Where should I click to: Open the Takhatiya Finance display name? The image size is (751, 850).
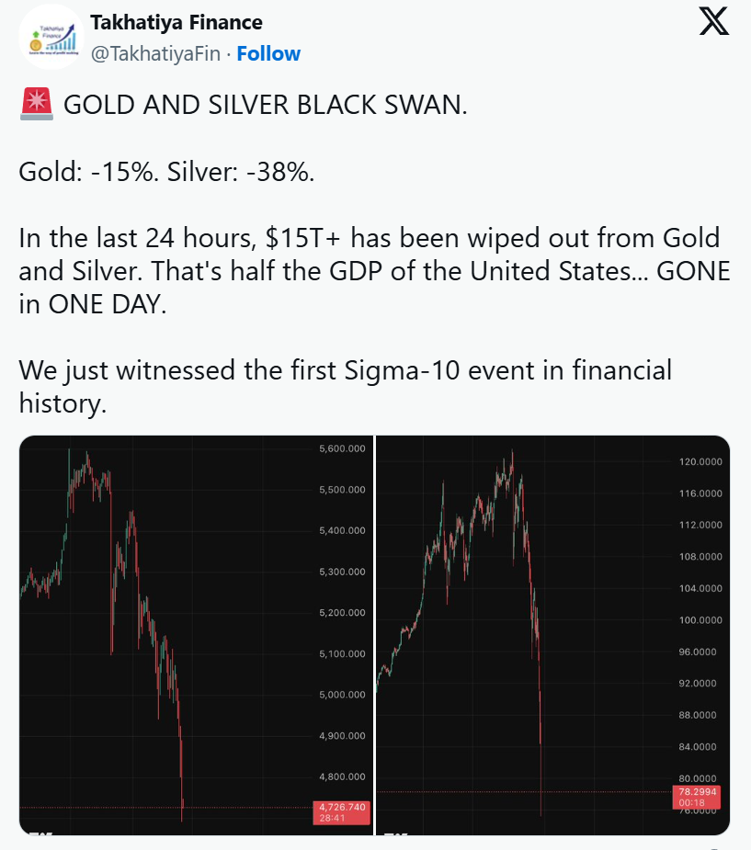pos(176,22)
